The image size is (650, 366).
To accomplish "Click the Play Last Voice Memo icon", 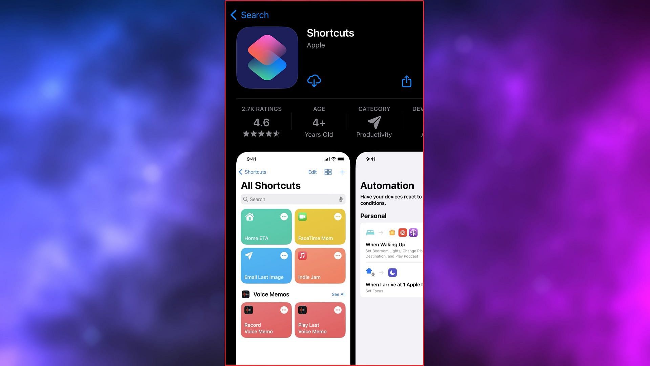I will (302, 310).
